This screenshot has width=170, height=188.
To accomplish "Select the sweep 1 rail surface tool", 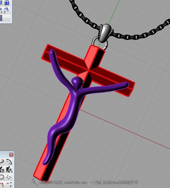I will click(1, 10).
